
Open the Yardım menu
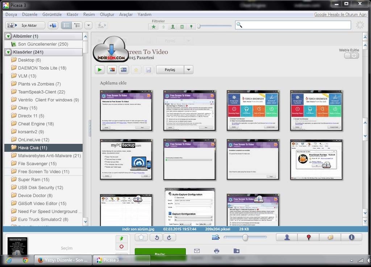(144, 14)
